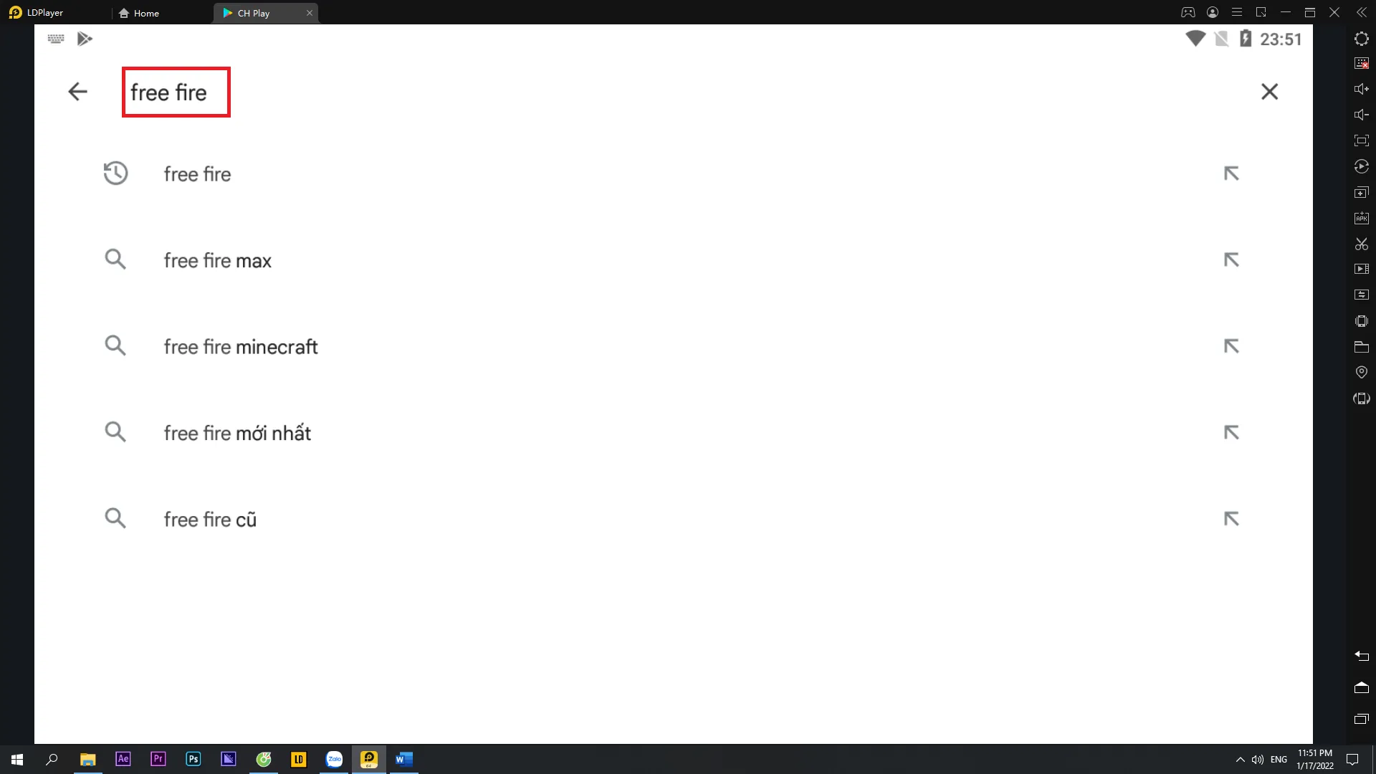Toggle the virtual location sidebar icon

click(x=1362, y=371)
